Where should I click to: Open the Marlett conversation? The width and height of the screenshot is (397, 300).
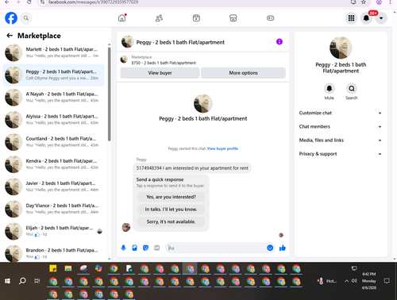(53, 52)
